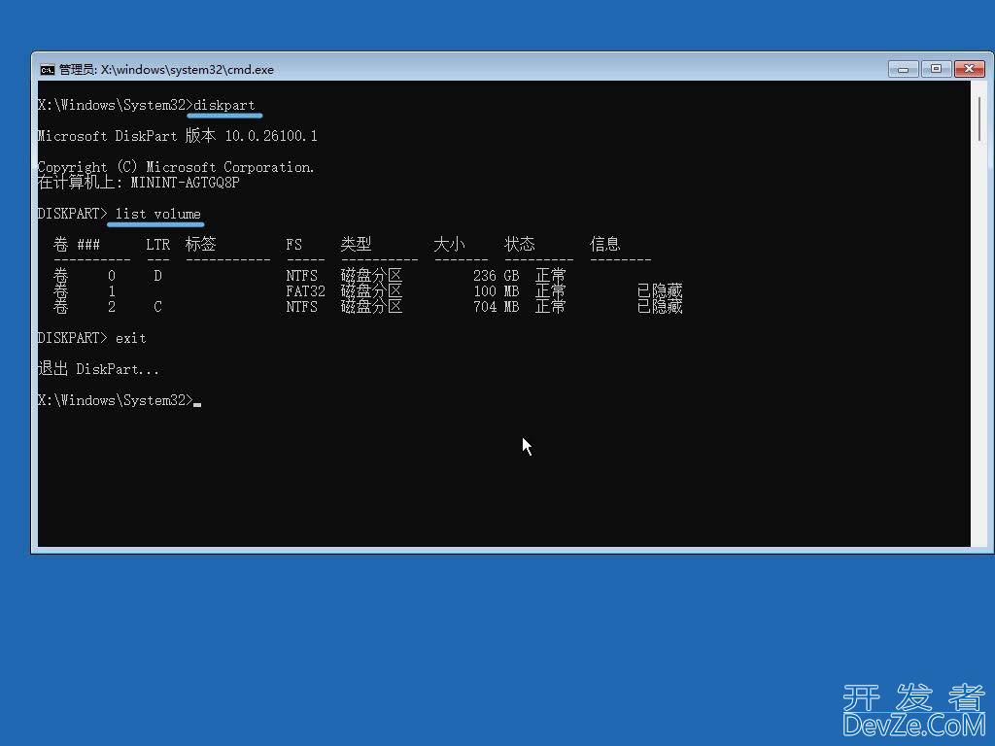
Task: Click the 'list volume' command text
Action: 158,214
